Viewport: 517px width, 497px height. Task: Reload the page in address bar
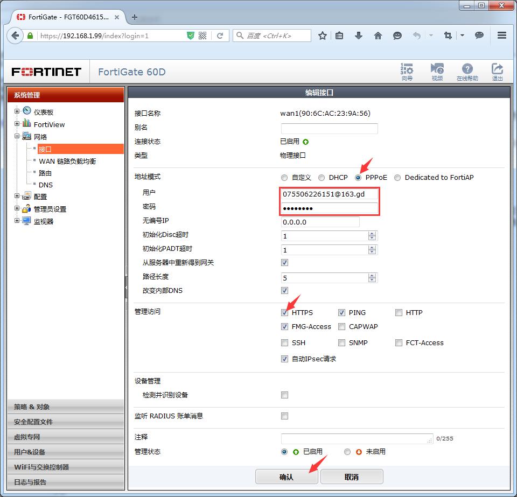(x=220, y=36)
